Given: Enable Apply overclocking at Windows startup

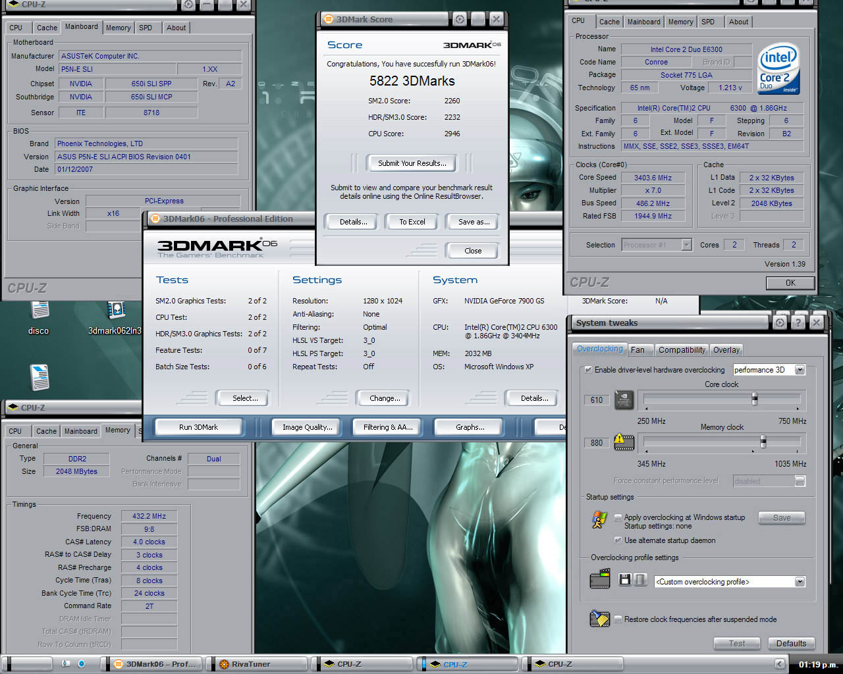Looking at the screenshot, I should tap(618, 517).
